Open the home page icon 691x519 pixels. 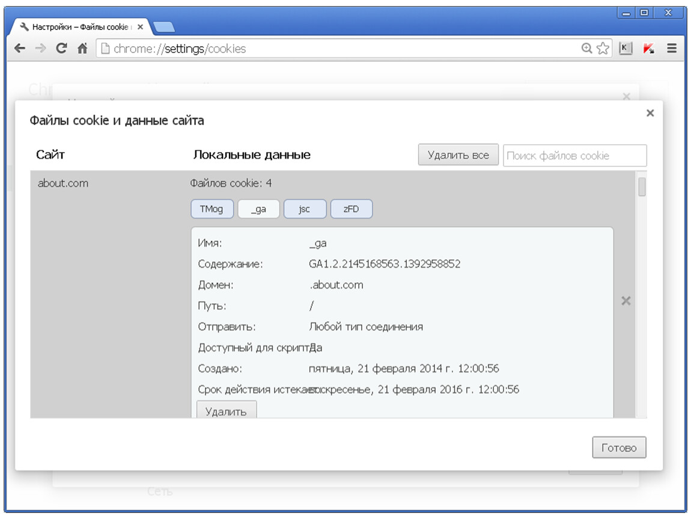tap(82, 49)
